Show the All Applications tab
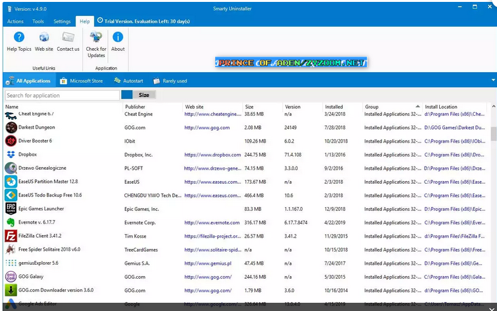Image resolution: width=497 pixels, height=311 pixels. pos(29,81)
